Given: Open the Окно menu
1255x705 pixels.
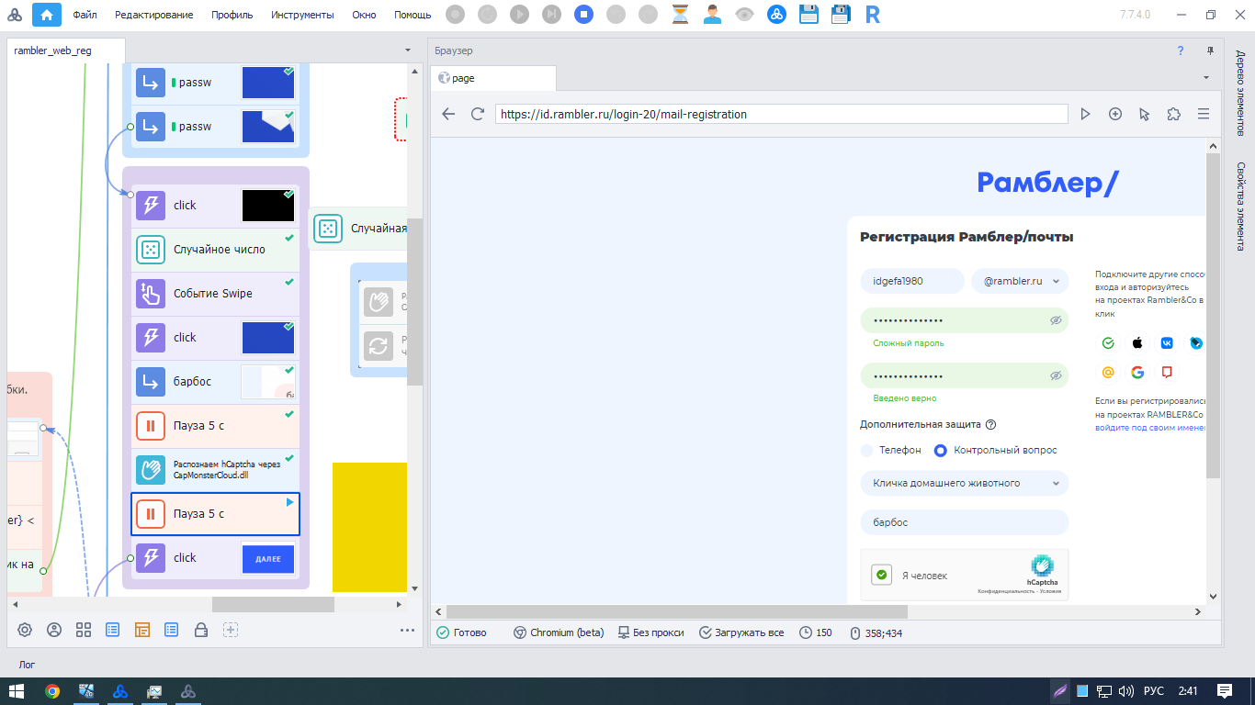Looking at the screenshot, I should [364, 15].
